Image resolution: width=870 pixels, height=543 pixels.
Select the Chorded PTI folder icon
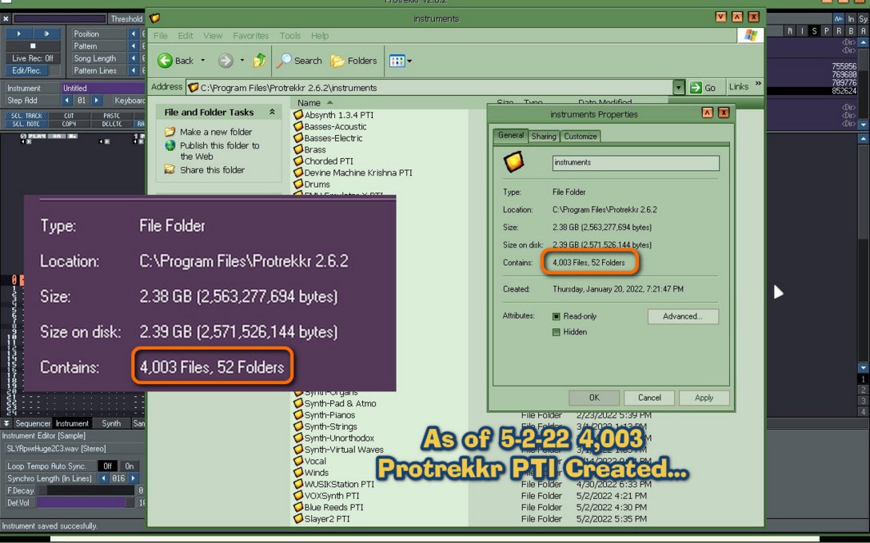298,161
